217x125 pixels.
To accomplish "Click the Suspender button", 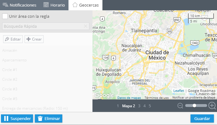I will 17,118.
